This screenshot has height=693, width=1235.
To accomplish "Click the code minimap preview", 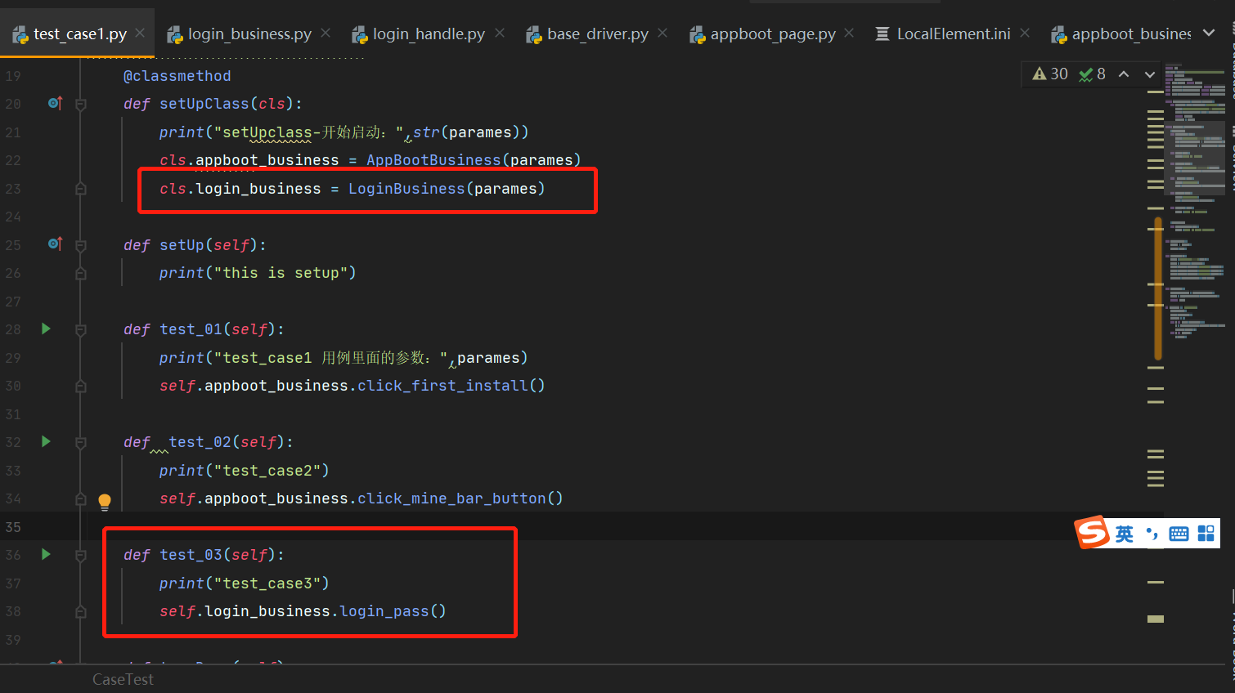I will coord(1196,200).
